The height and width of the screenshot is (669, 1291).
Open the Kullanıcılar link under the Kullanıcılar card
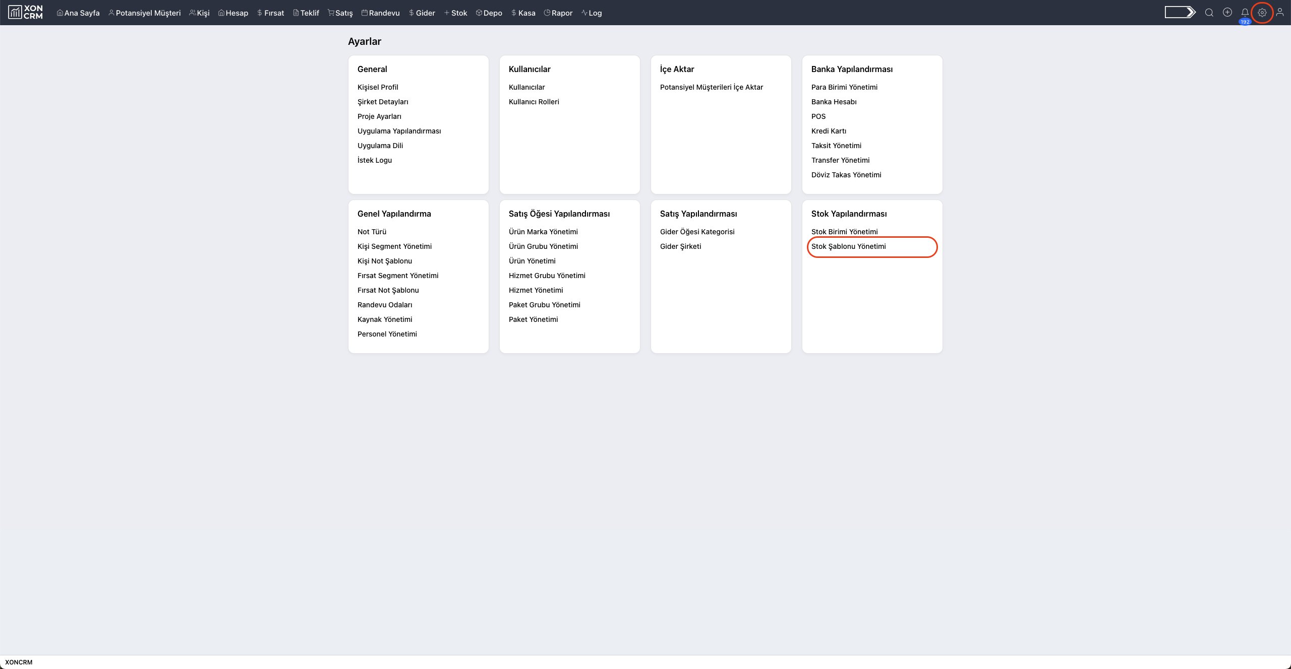click(x=526, y=87)
